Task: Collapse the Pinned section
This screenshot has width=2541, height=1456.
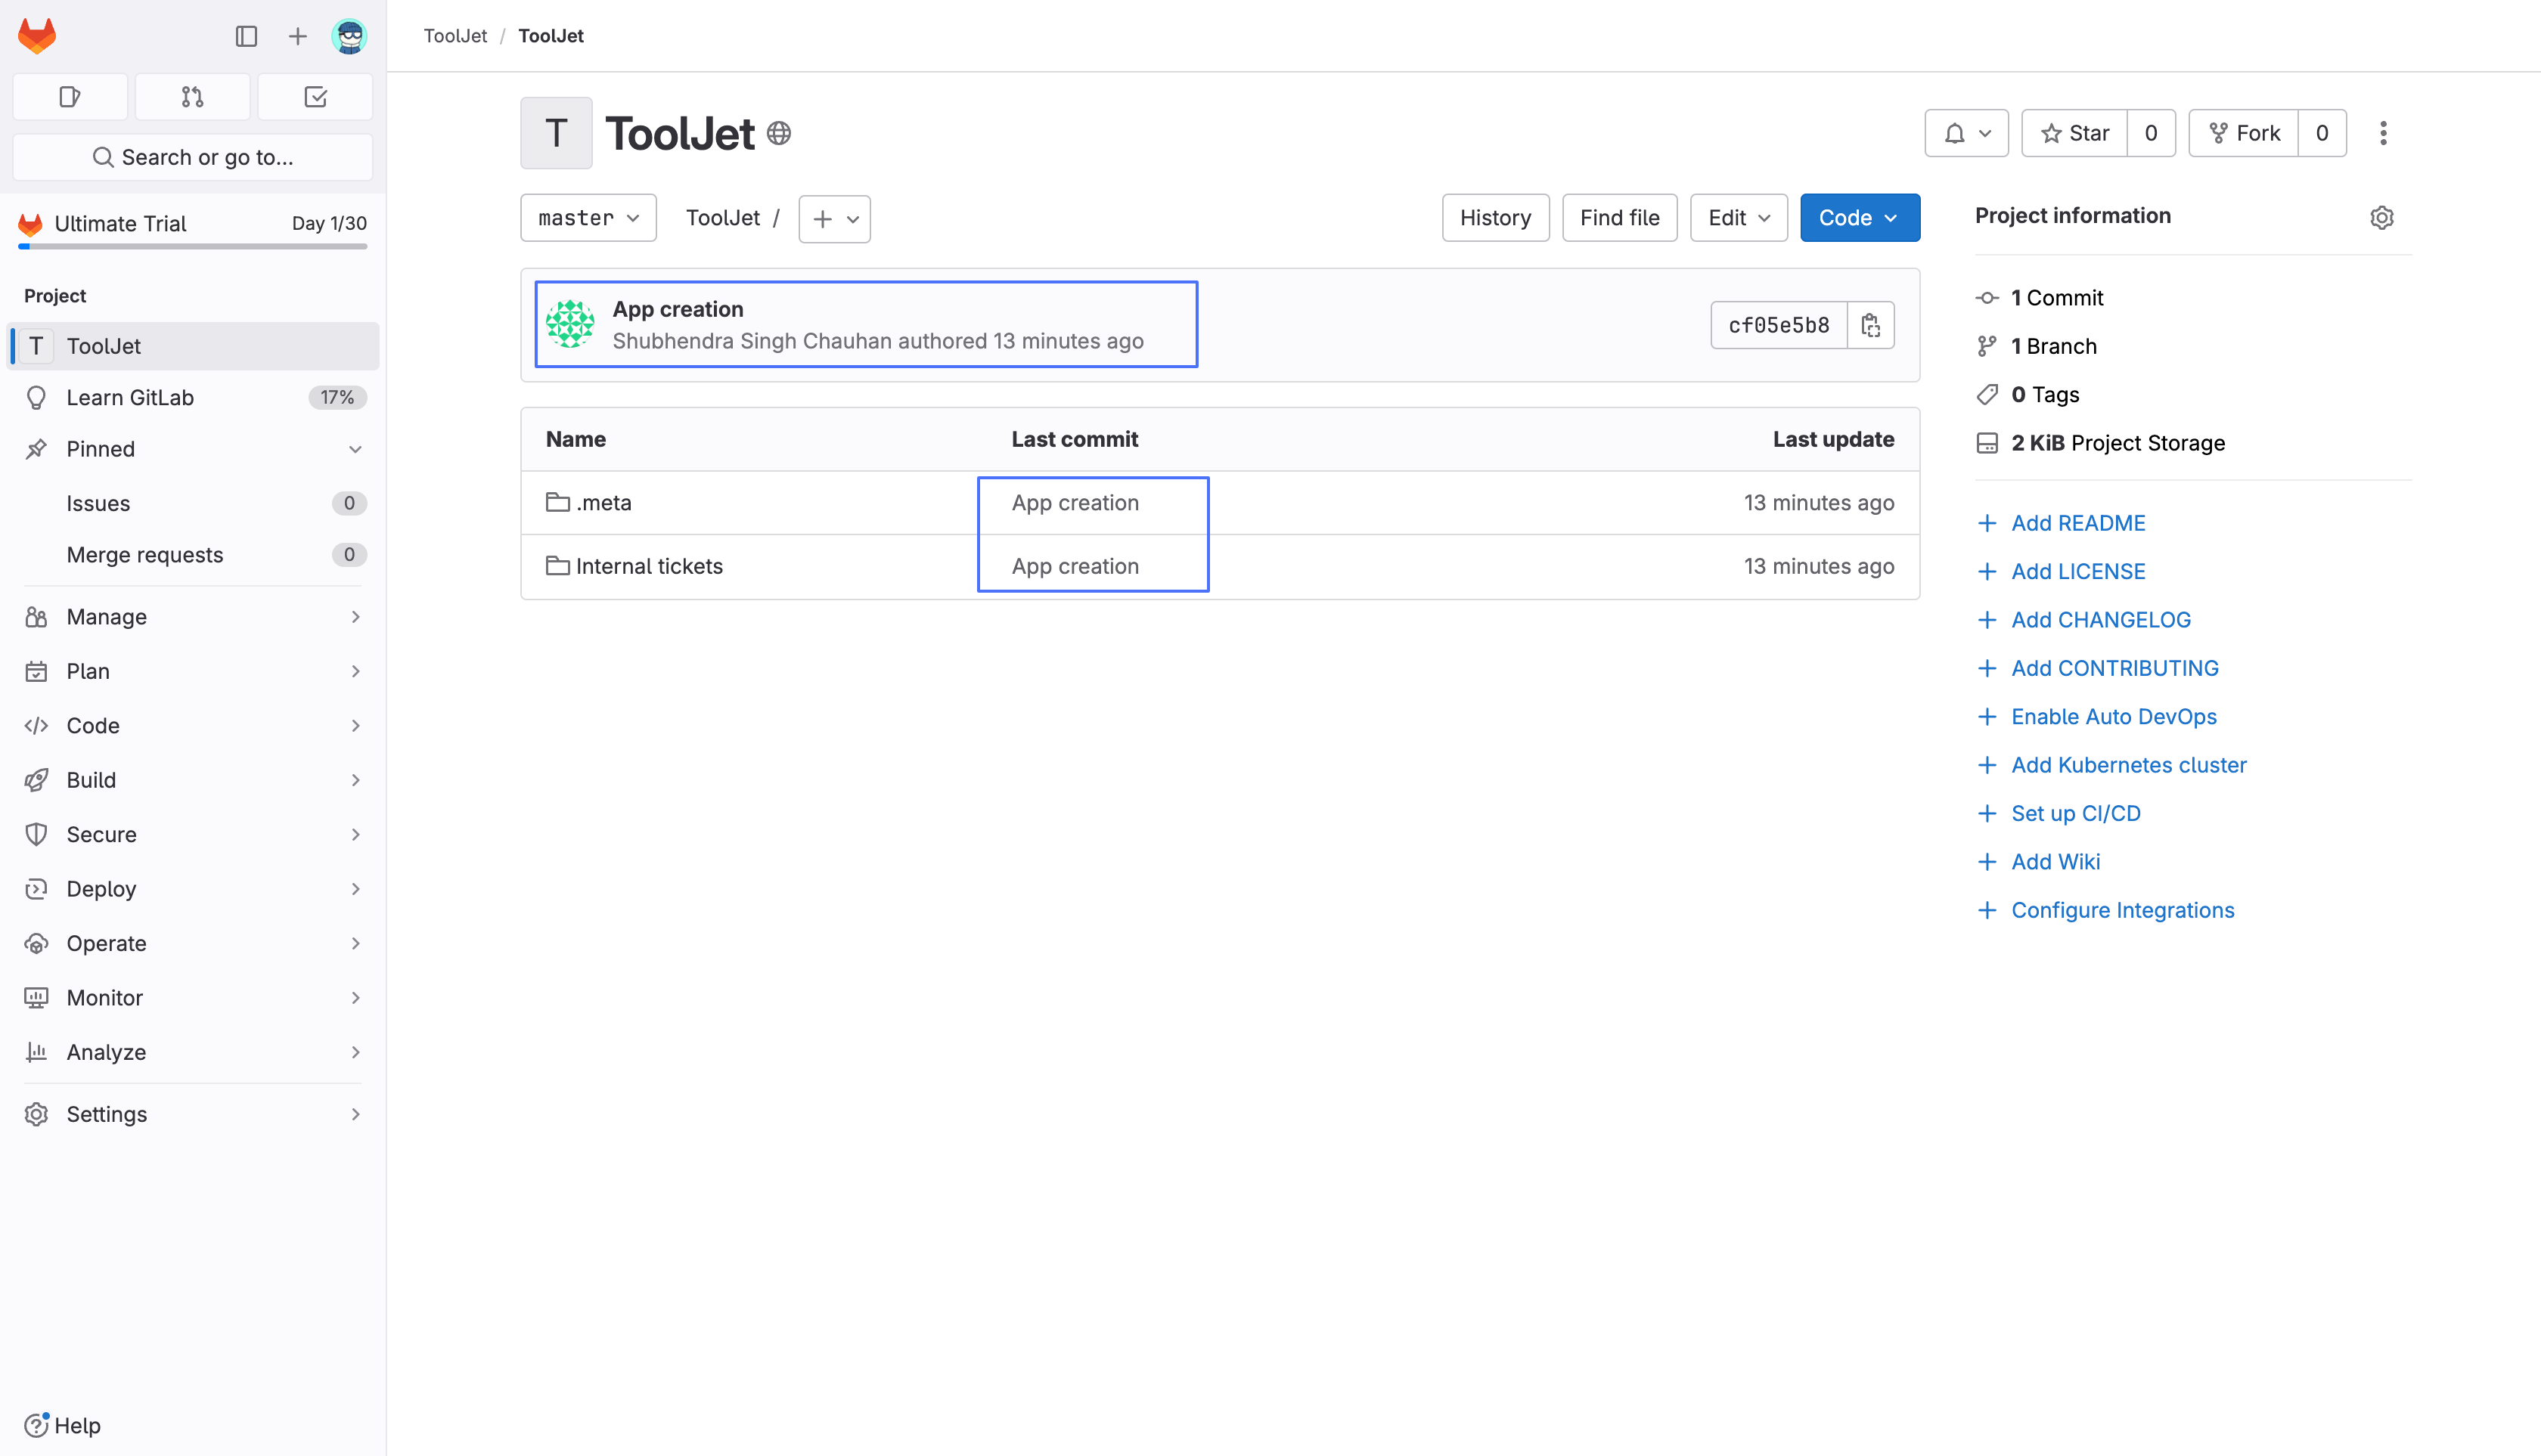Action: point(355,449)
